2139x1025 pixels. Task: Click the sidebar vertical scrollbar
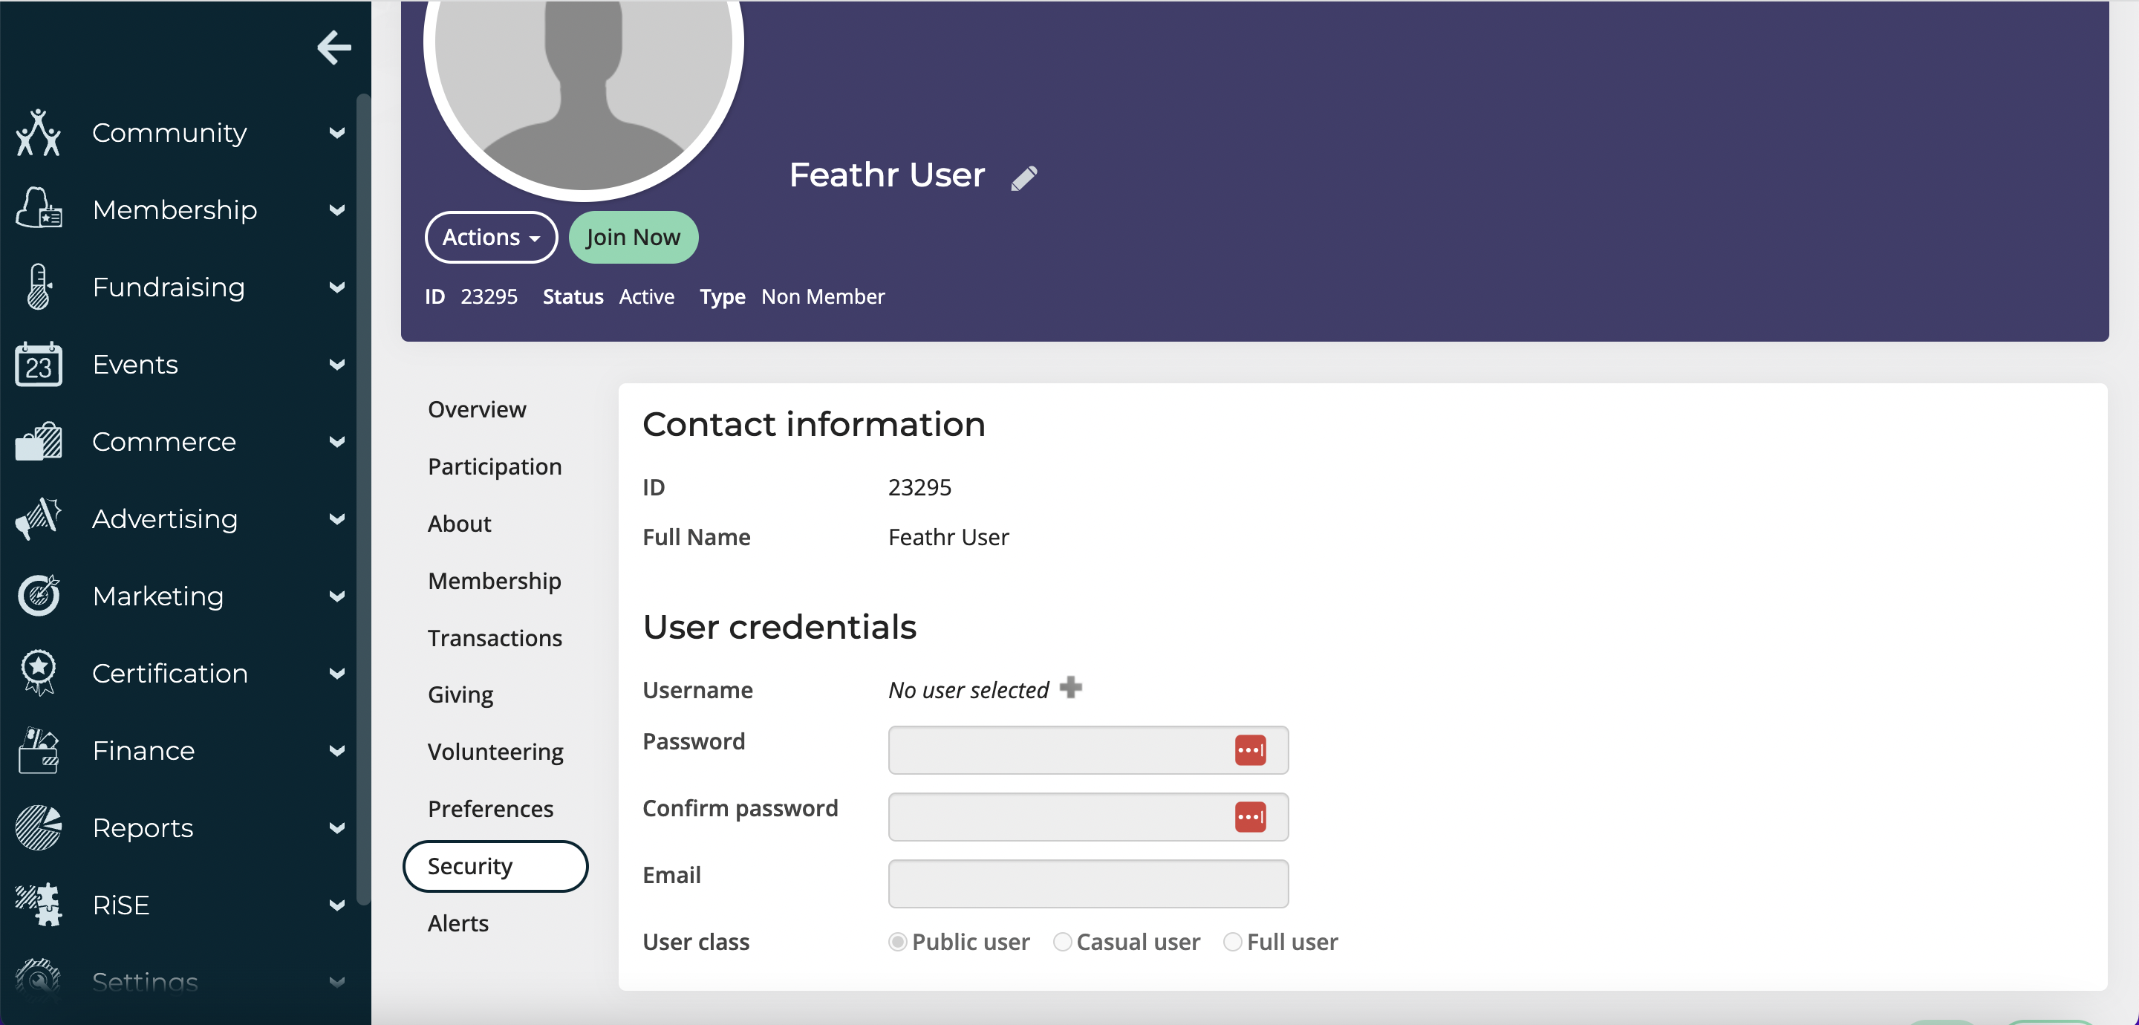363,498
